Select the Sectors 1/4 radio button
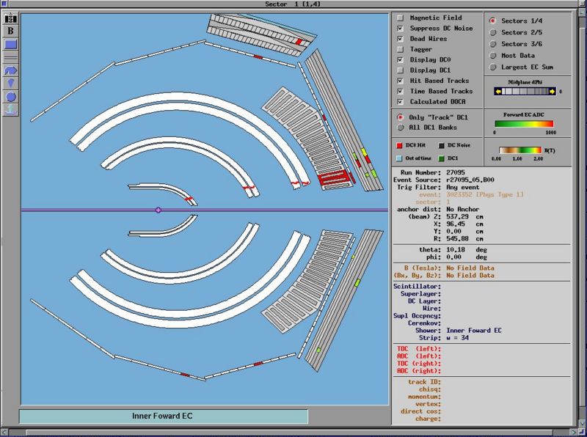 [493, 21]
